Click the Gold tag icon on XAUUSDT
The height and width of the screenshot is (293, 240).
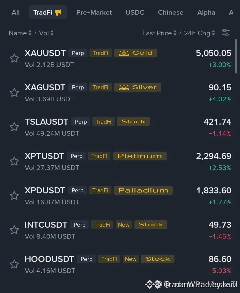coord(124,53)
